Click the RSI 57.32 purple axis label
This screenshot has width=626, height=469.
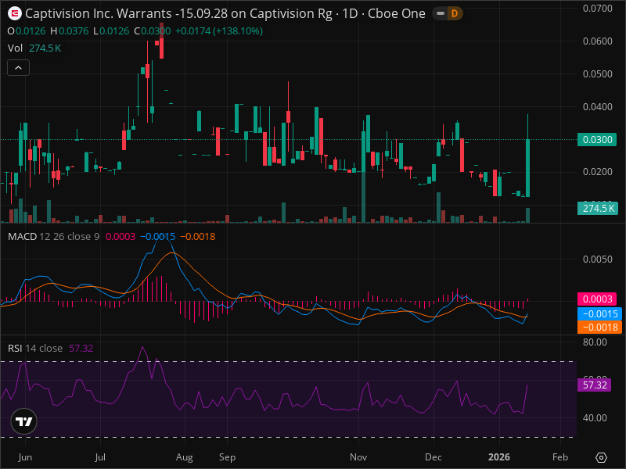pos(594,385)
